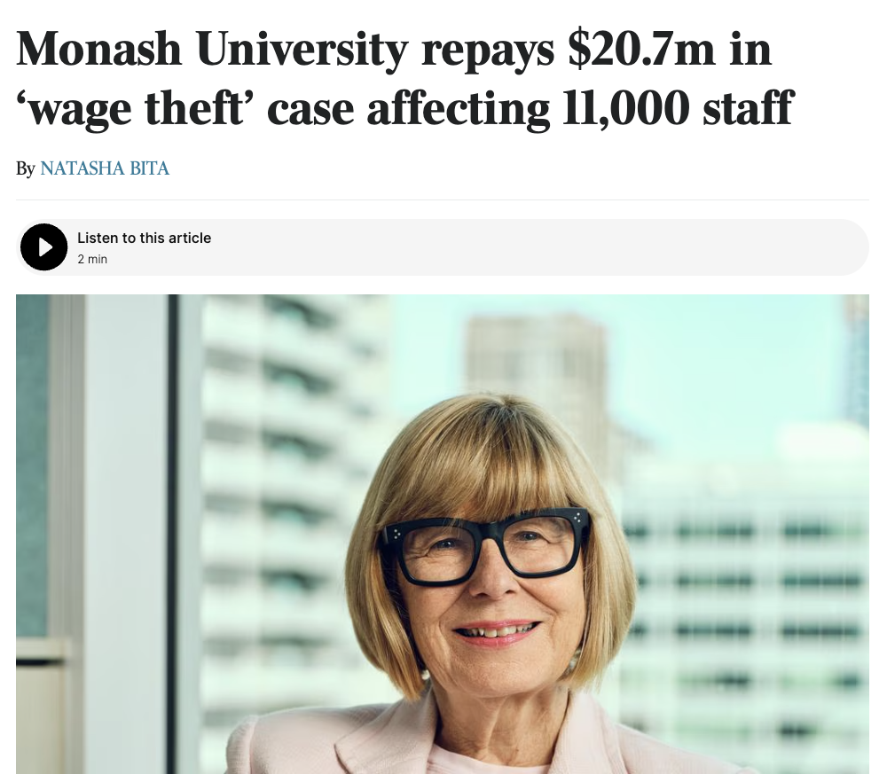This screenshot has width=887, height=782.
Task: Click the play button inside the grey banner
Action: click(44, 247)
